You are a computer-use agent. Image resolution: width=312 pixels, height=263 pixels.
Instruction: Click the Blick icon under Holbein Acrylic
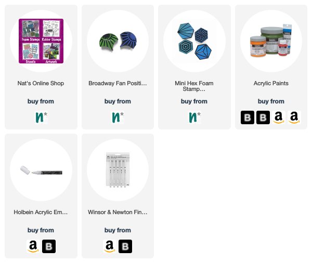pos(49,246)
